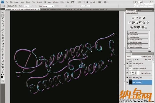Add a Vibrance adjustment
The image size is (155, 103).
coord(130,23)
